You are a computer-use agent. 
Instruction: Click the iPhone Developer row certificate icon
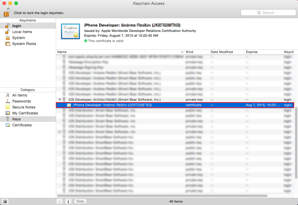tap(69, 105)
